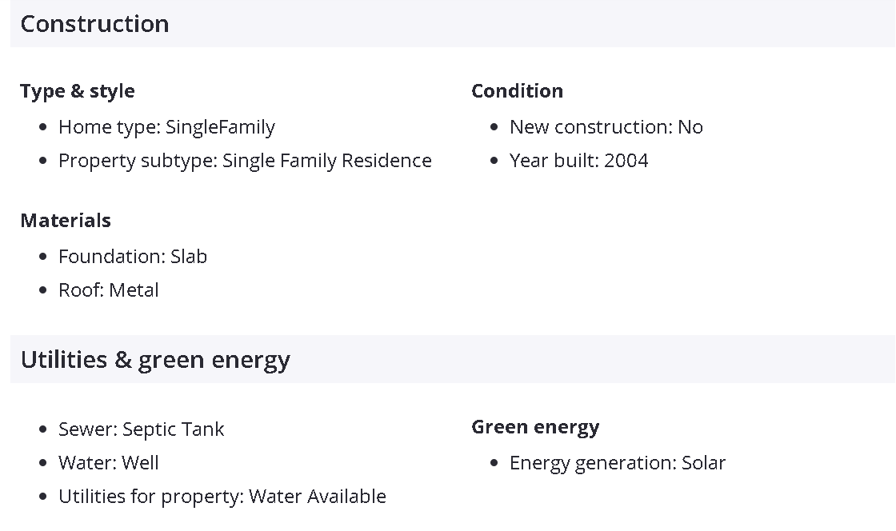Click the Materials heading

[x=66, y=221]
